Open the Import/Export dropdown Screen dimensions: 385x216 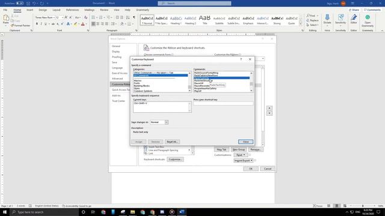243,160
